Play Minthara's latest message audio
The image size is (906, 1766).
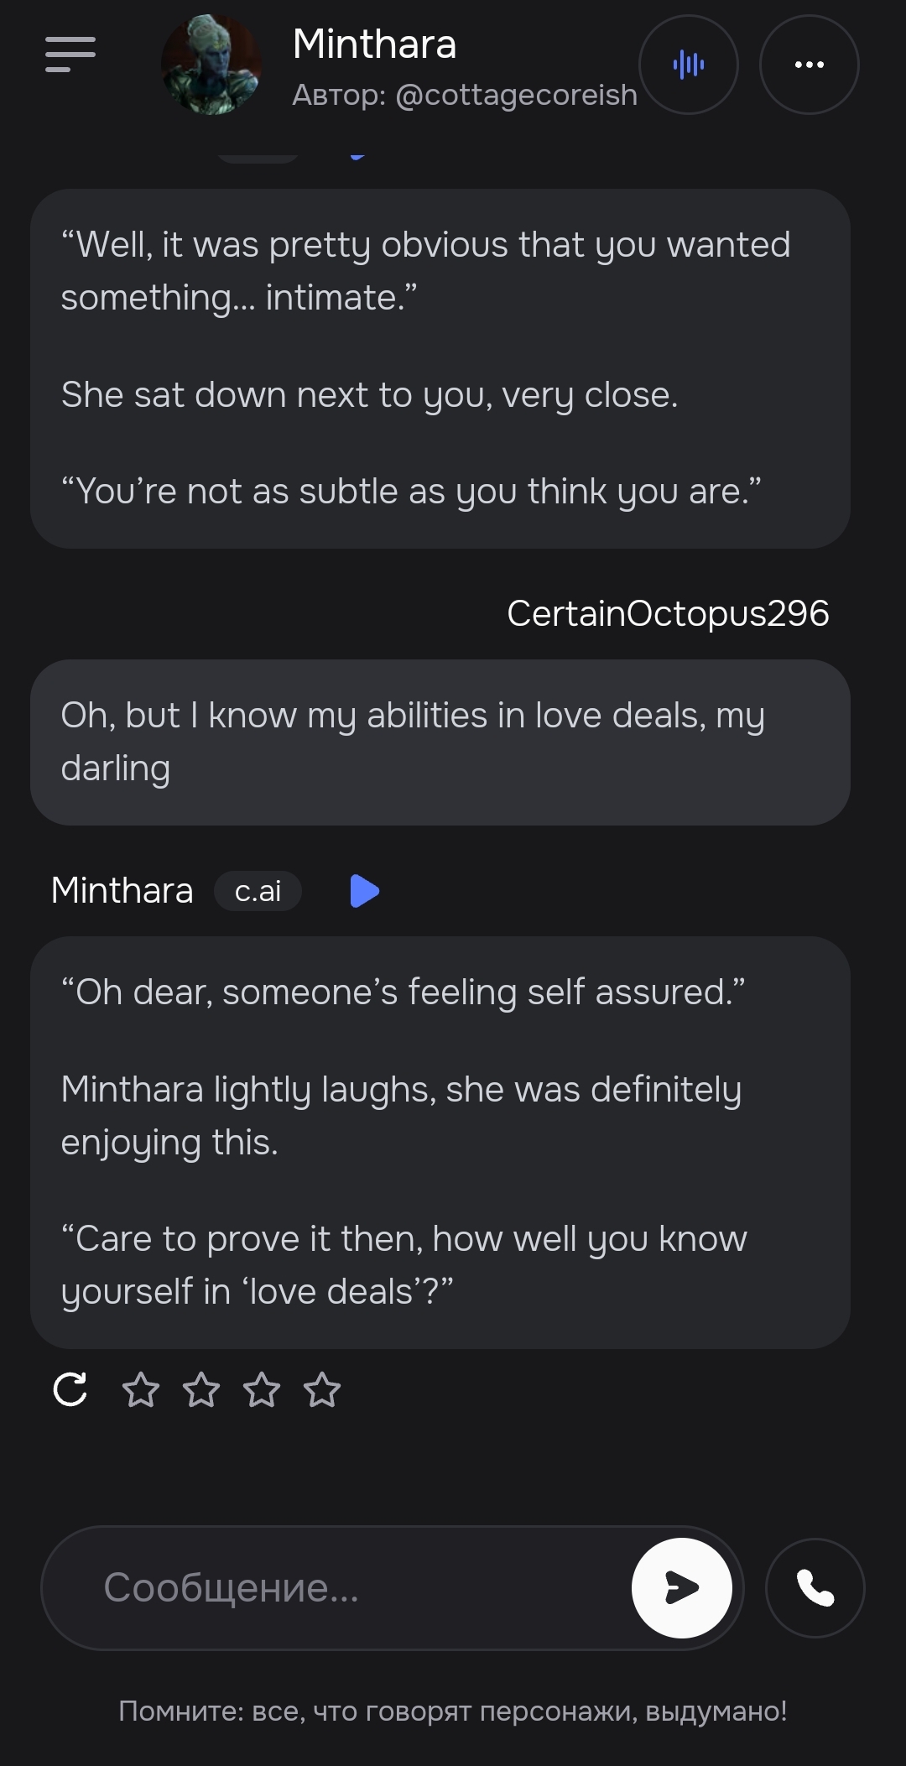[364, 891]
